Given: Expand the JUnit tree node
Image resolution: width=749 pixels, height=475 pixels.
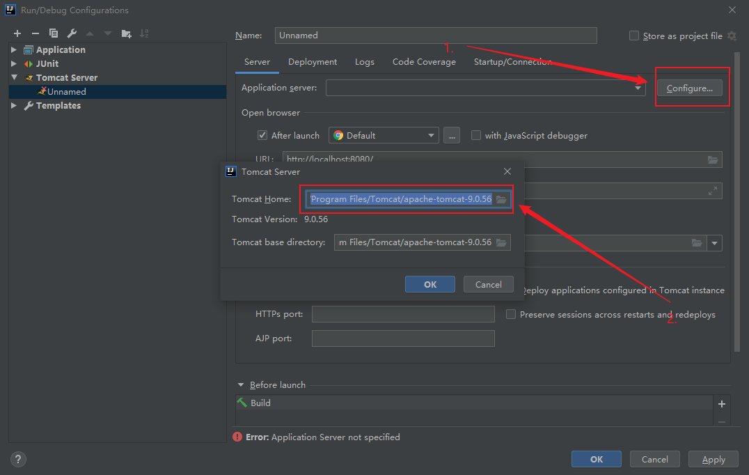Looking at the screenshot, I should click(14, 63).
